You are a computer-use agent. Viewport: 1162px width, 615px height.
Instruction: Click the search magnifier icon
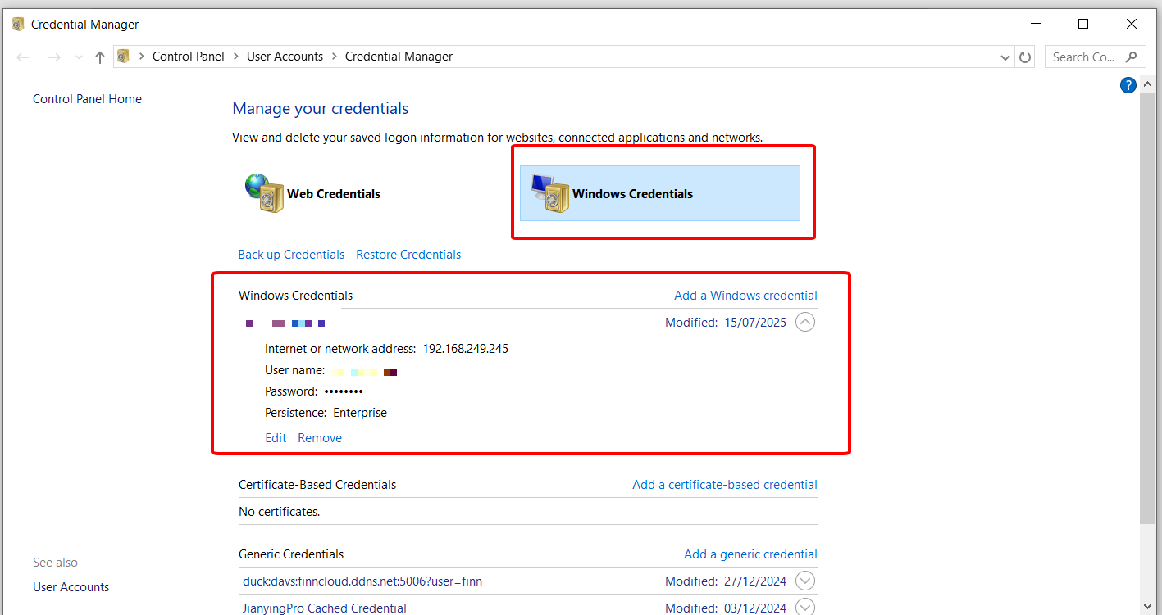tap(1132, 57)
